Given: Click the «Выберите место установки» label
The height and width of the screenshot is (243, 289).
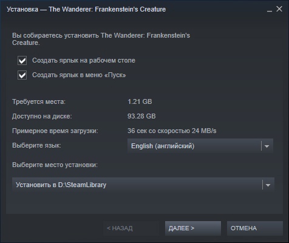Looking at the screenshot, I should coord(55,165).
